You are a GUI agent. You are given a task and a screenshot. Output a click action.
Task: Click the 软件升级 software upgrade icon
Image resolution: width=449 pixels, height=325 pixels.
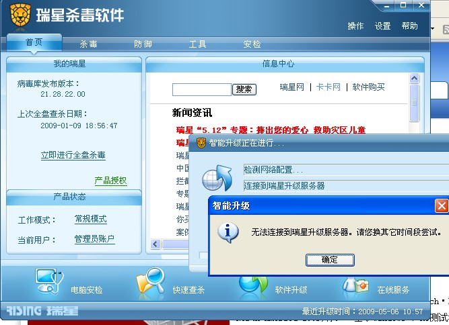253,285
